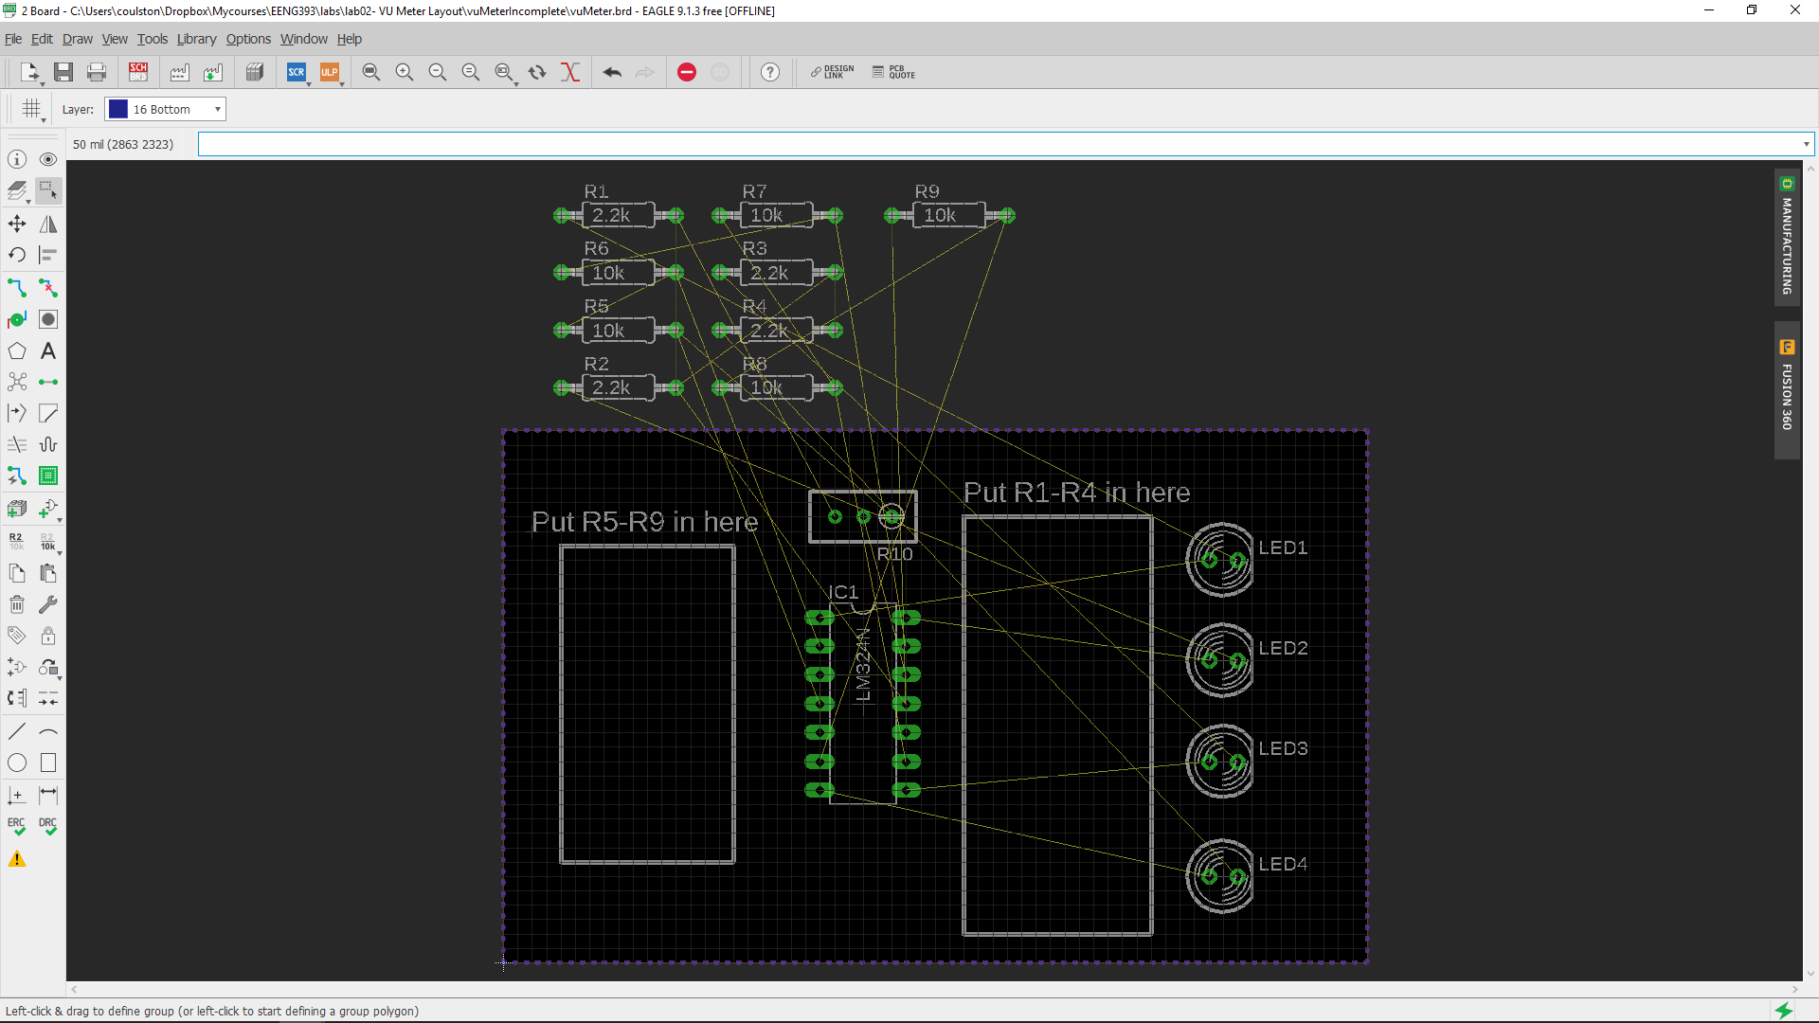Viewport: 1819px width, 1023px height.
Task: Zoom out of the board
Action: (x=438, y=72)
